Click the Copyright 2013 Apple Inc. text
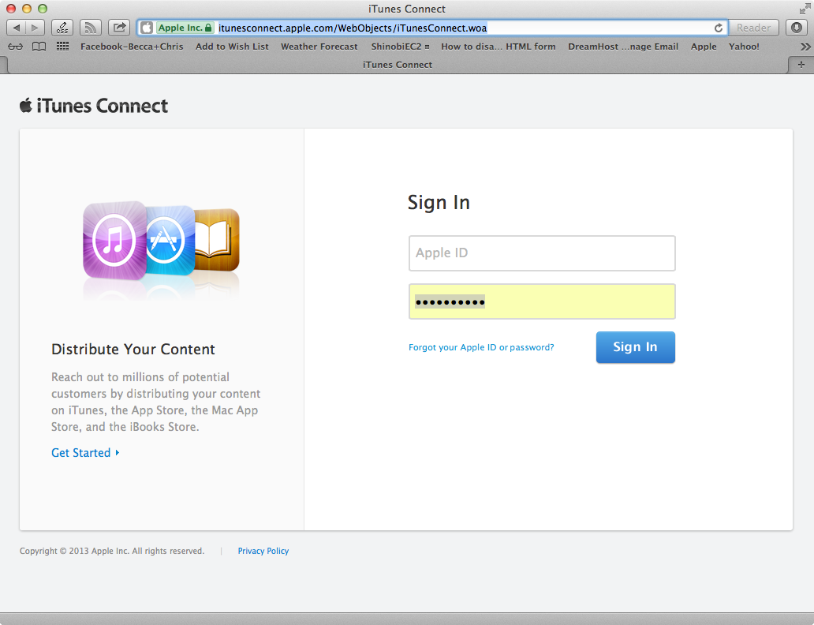This screenshot has height=625, width=814. point(112,551)
